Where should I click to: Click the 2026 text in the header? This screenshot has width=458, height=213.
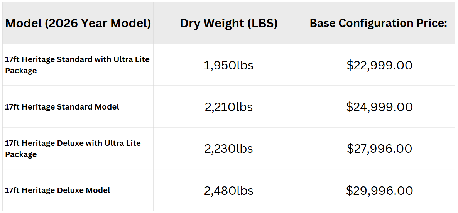[x=59, y=24]
